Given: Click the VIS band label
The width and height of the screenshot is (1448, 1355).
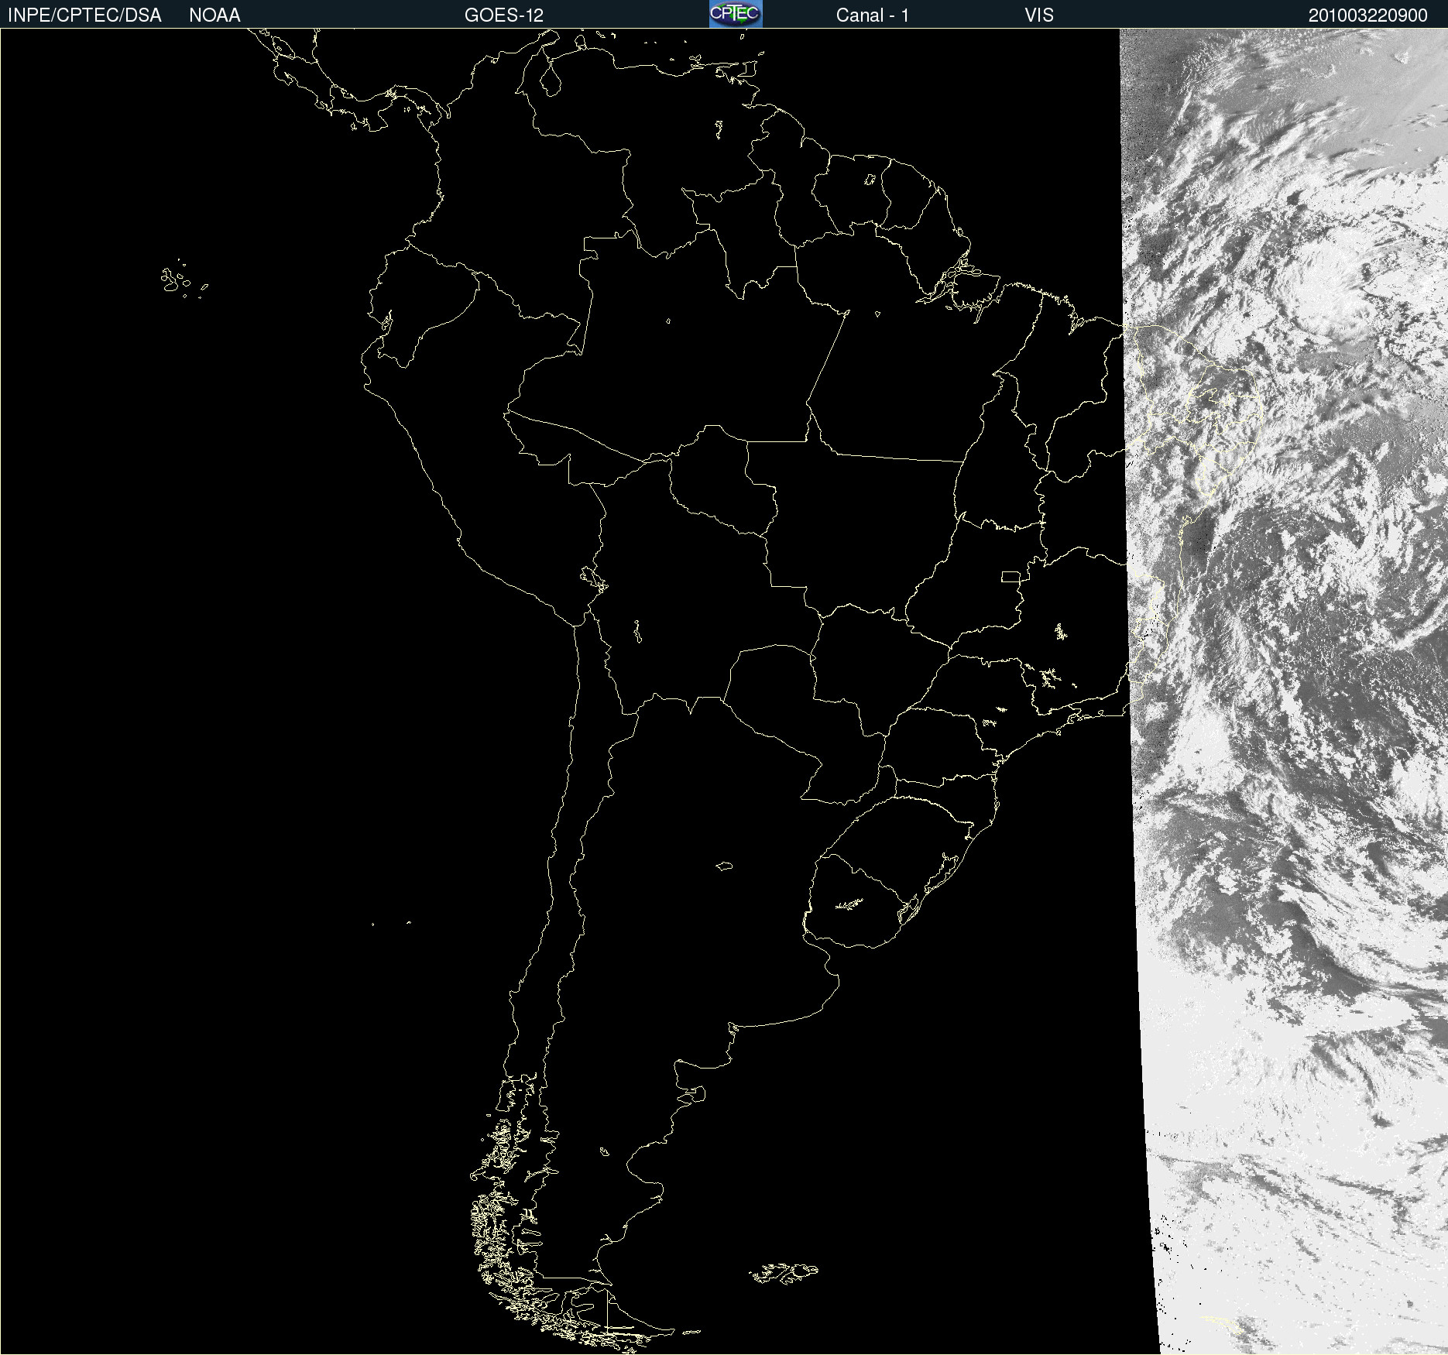Looking at the screenshot, I should (x=1039, y=15).
